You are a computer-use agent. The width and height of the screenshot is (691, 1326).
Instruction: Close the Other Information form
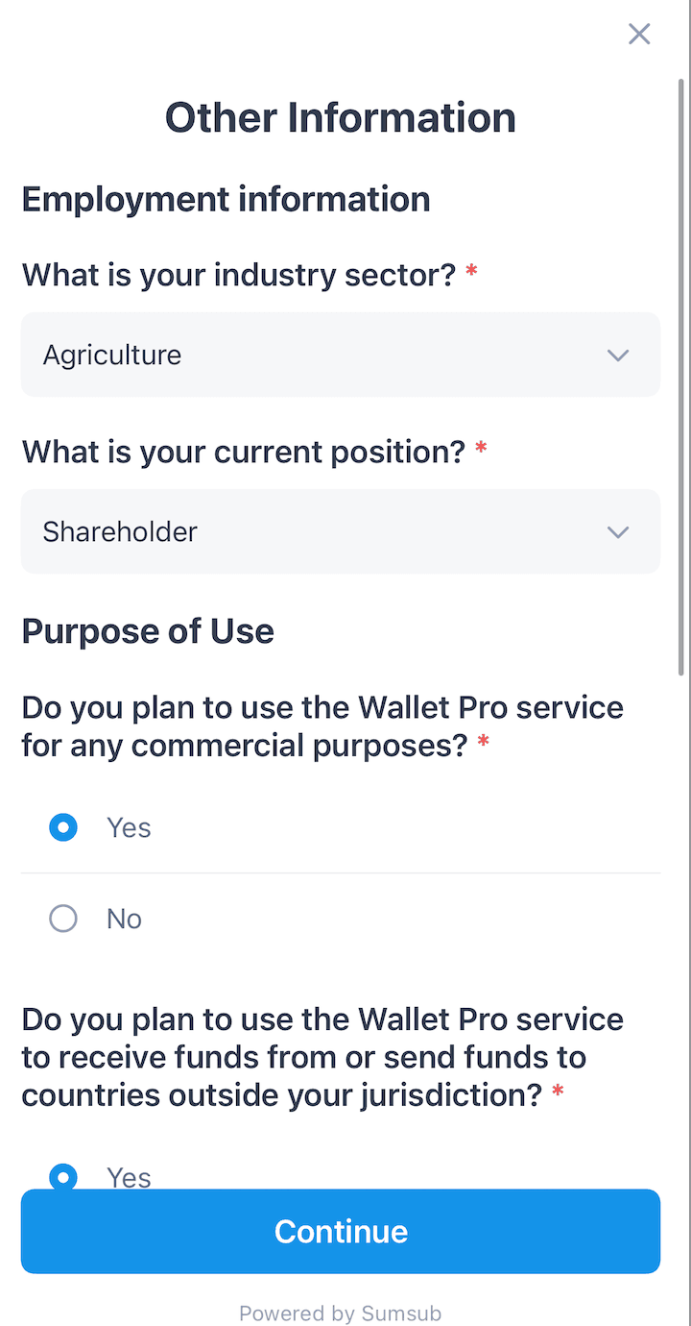point(639,35)
